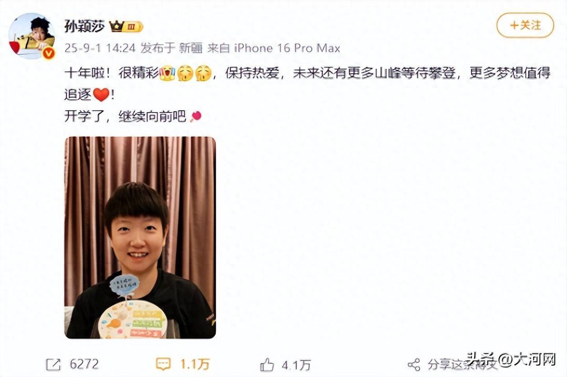Follow the account with +关注 button

click(x=525, y=25)
